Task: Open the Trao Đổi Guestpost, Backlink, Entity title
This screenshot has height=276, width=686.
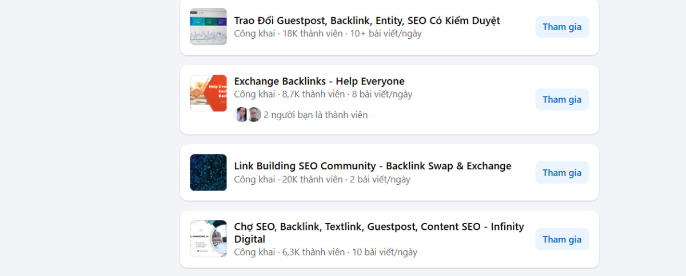Action: click(366, 21)
